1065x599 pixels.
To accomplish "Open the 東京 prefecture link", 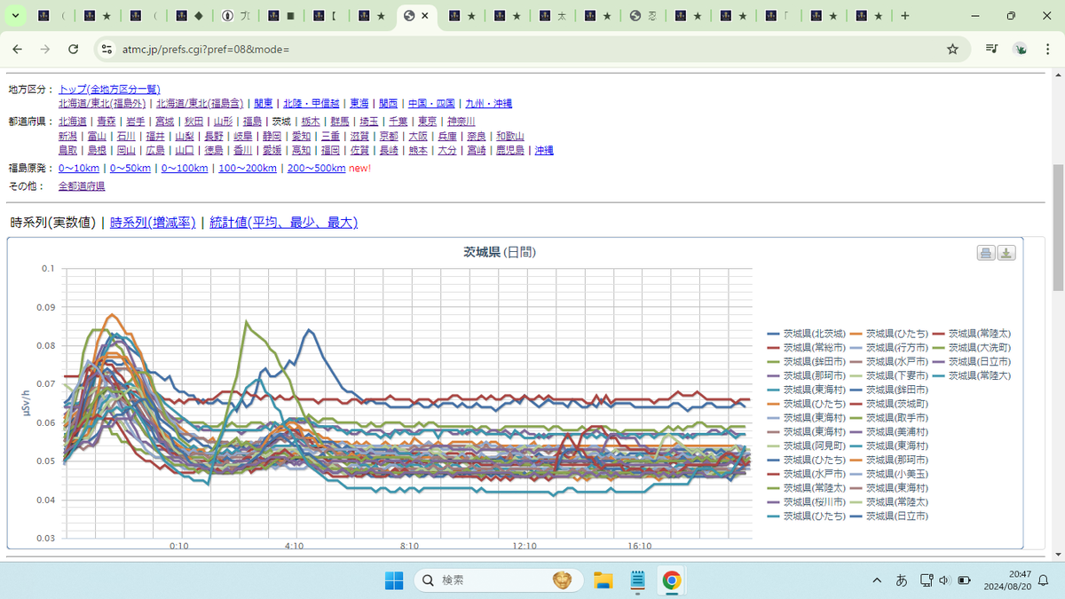I will [427, 122].
